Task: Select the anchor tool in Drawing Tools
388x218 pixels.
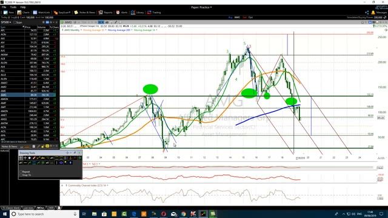Action: 70,157
